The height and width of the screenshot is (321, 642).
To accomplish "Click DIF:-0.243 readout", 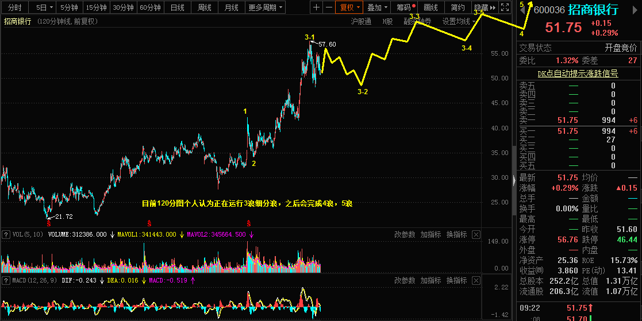I will click(x=78, y=281).
